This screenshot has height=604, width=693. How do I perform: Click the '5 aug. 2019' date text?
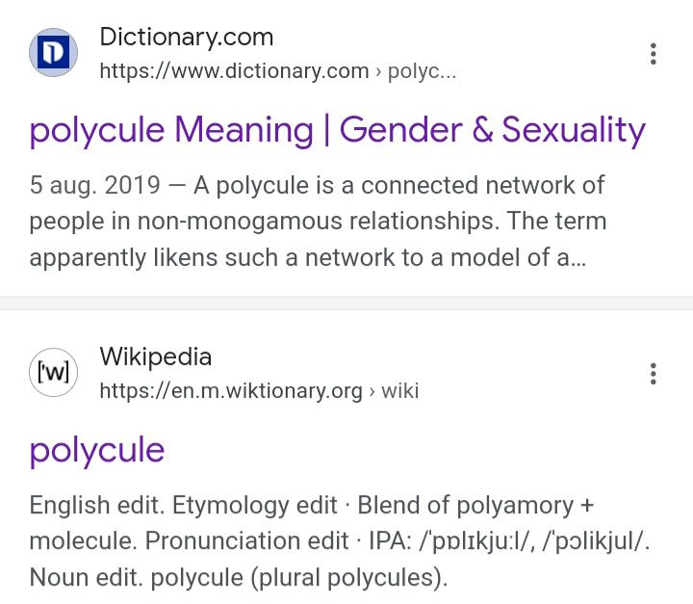(x=94, y=185)
